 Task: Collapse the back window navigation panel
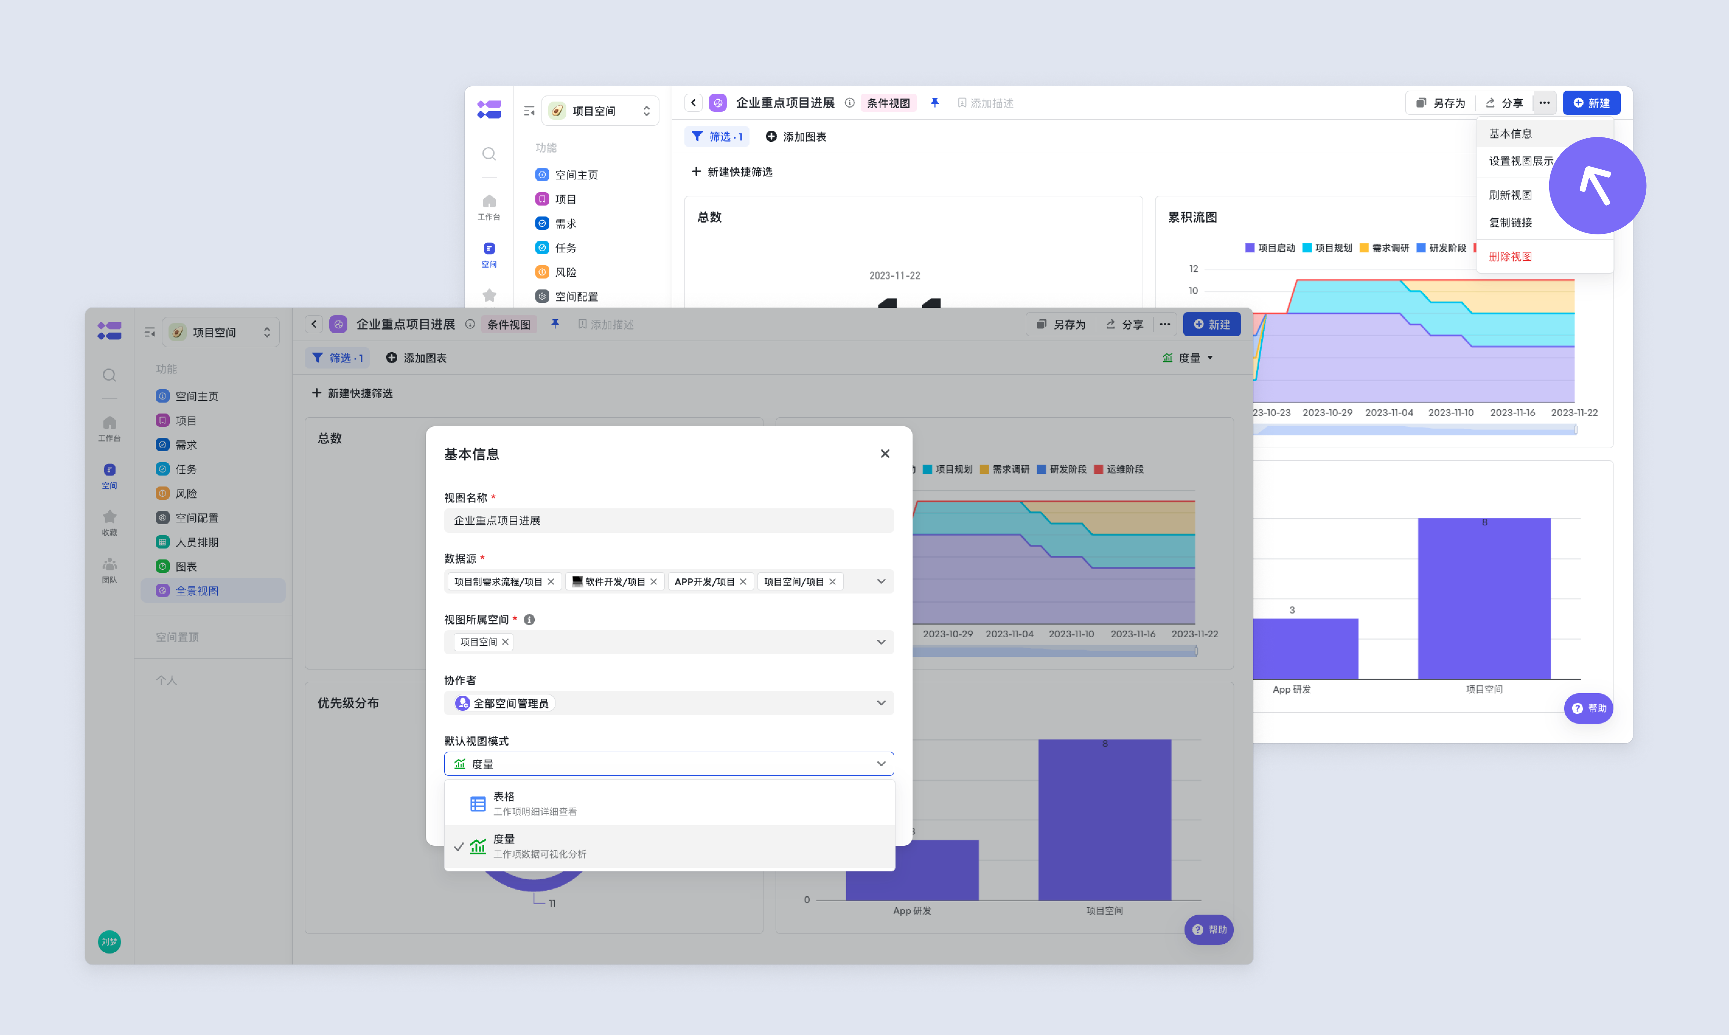[x=529, y=111]
